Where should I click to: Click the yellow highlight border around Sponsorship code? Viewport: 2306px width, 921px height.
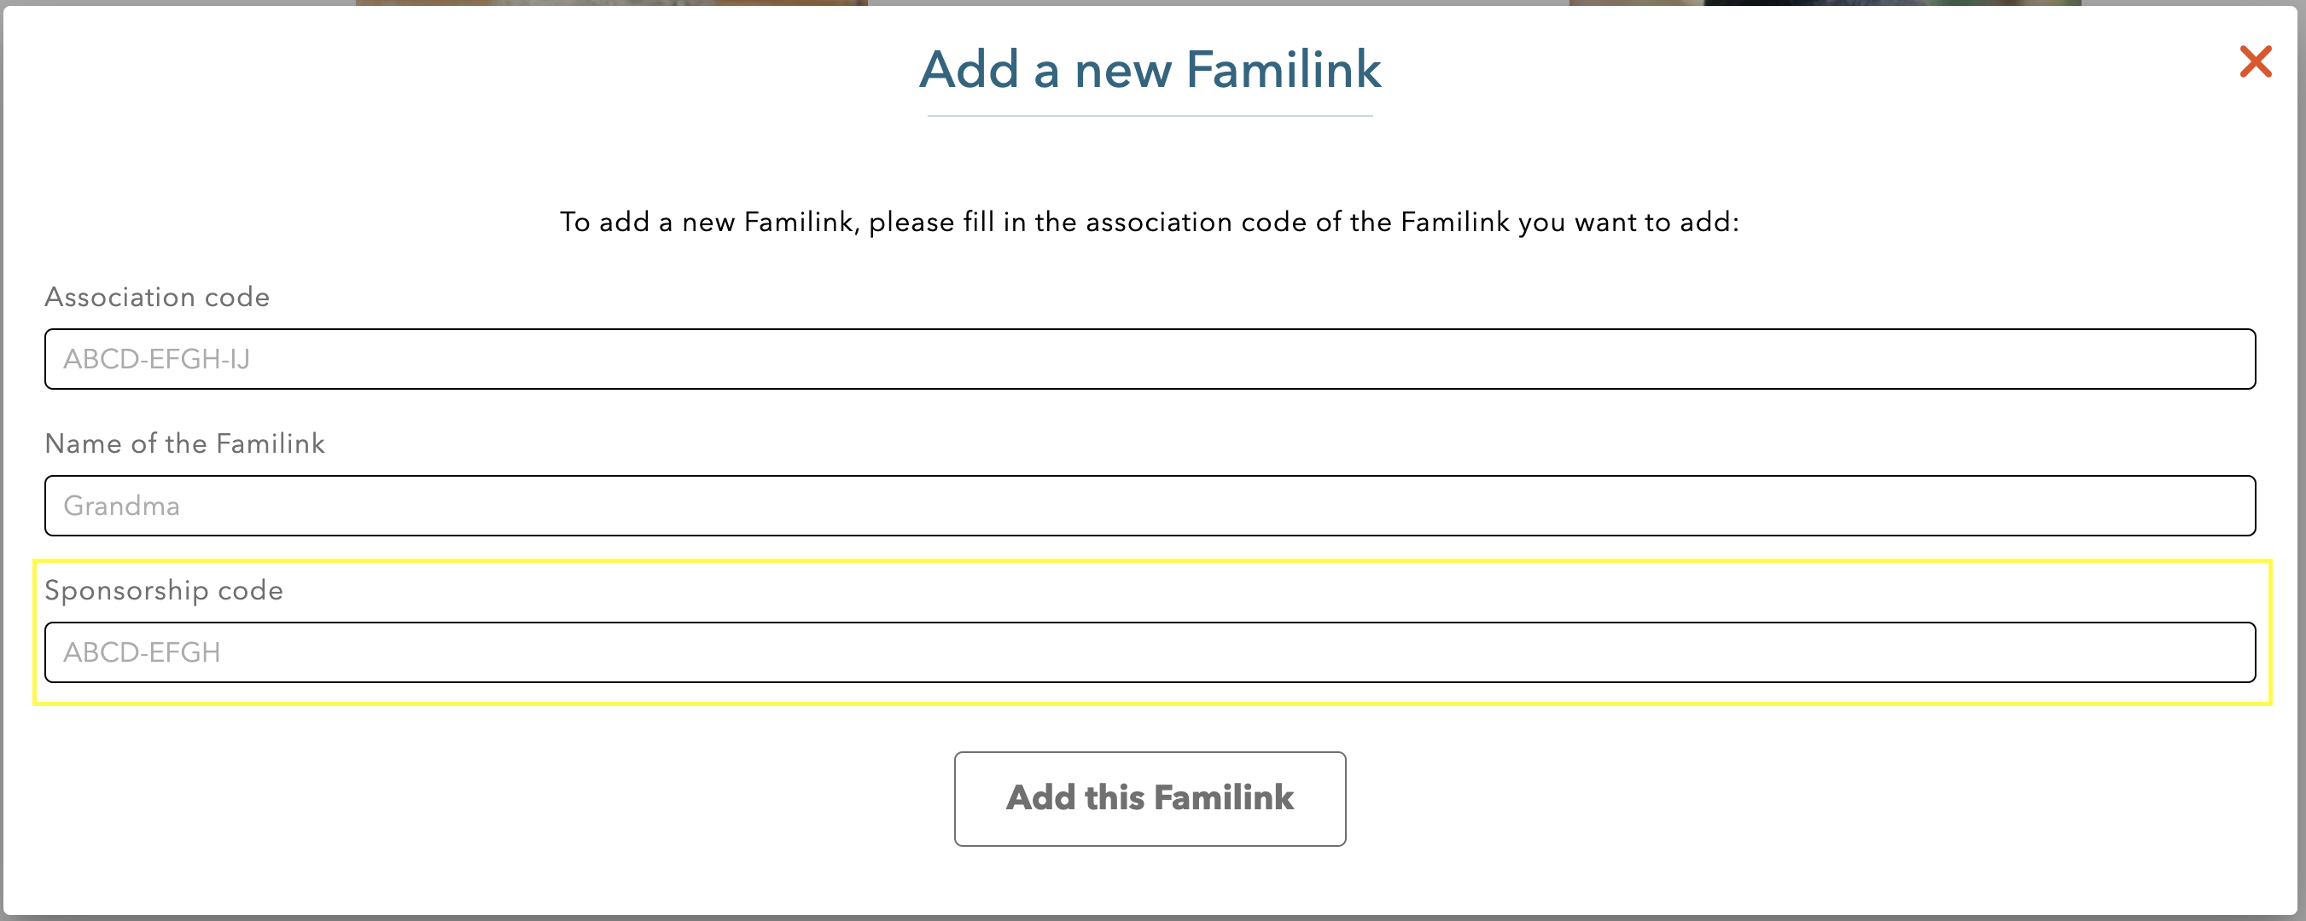pyautogui.click(x=1153, y=561)
